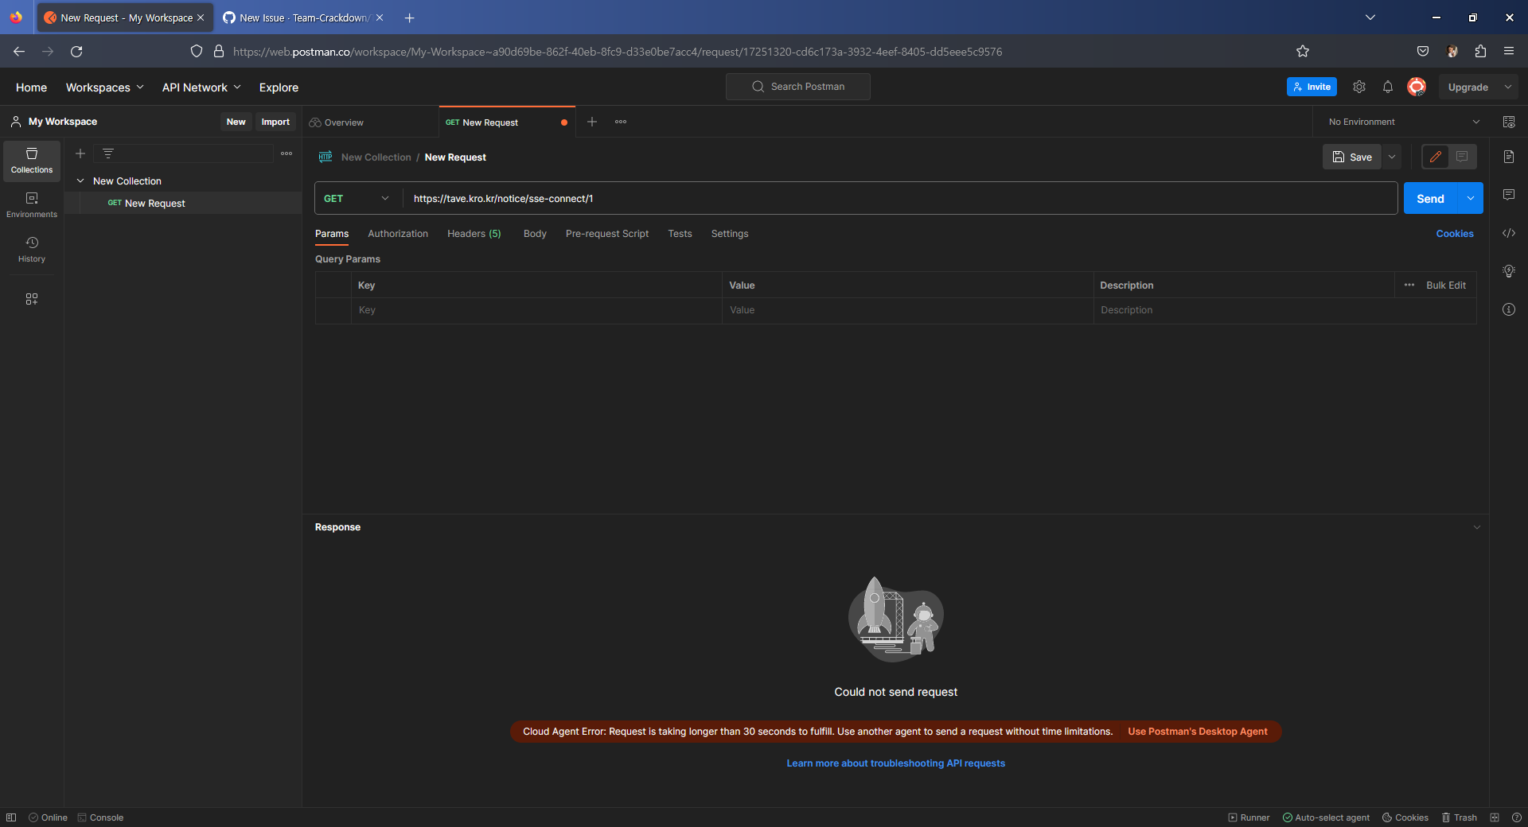Open the related requests lightbulb icon
Screen dimensions: 1528x827
pyautogui.click(x=1509, y=271)
